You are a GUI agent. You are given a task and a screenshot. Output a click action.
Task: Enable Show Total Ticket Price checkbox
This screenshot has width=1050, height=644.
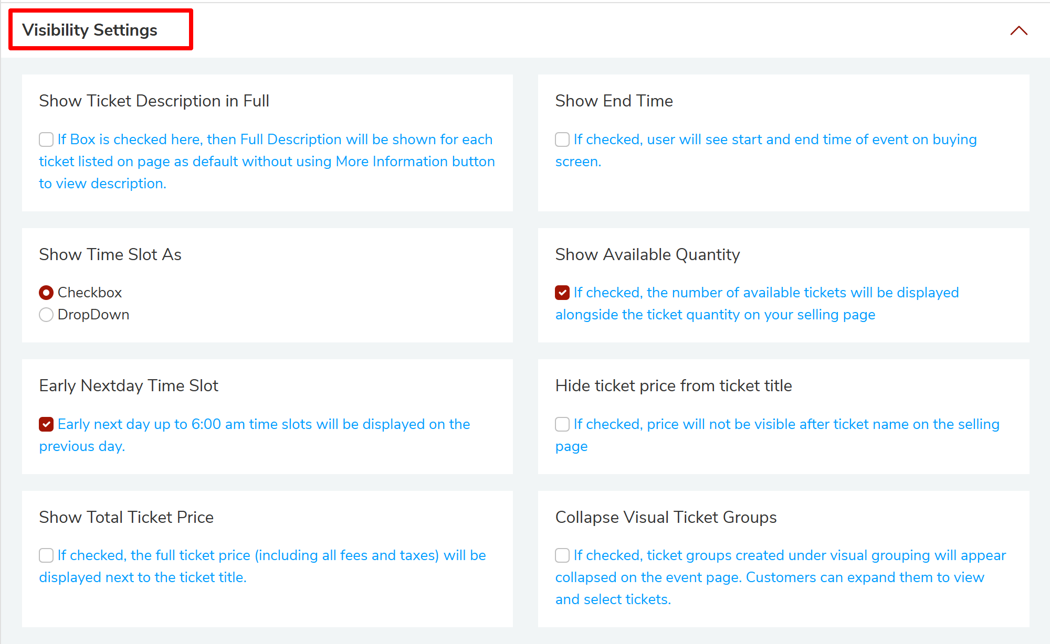(46, 555)
